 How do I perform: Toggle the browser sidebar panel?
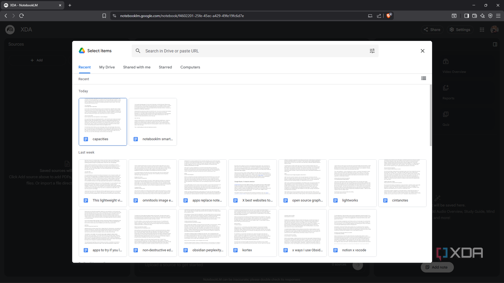[x=466, y=16]
